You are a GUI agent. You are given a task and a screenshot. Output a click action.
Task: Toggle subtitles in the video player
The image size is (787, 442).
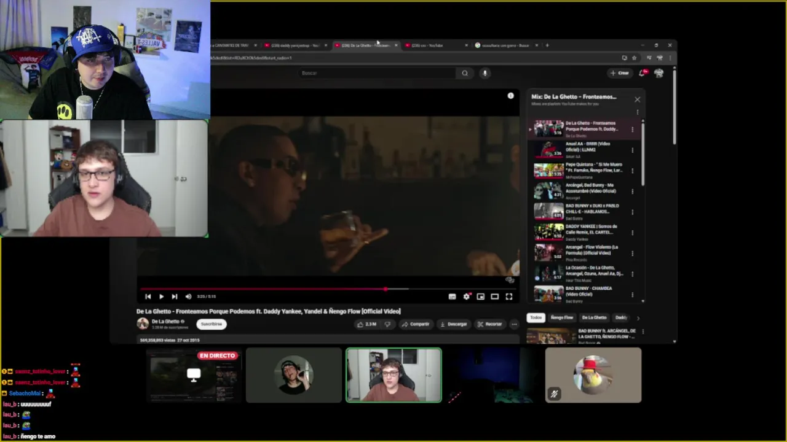(x=452, y=297)
